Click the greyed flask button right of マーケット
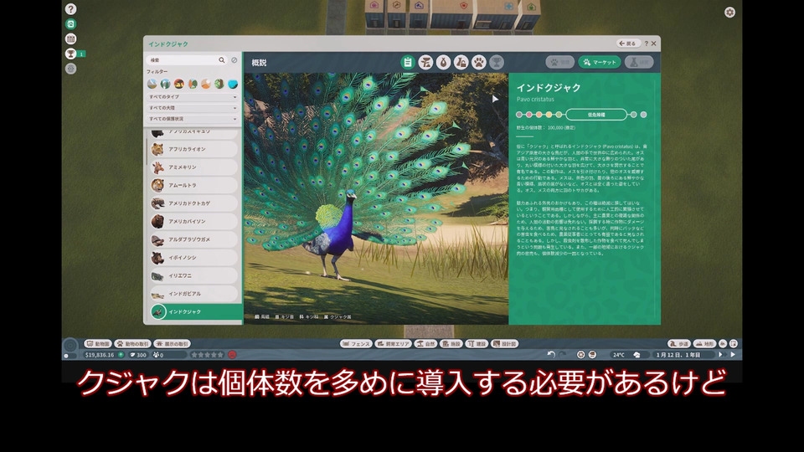The image size is (804, 452). (639, 62)
